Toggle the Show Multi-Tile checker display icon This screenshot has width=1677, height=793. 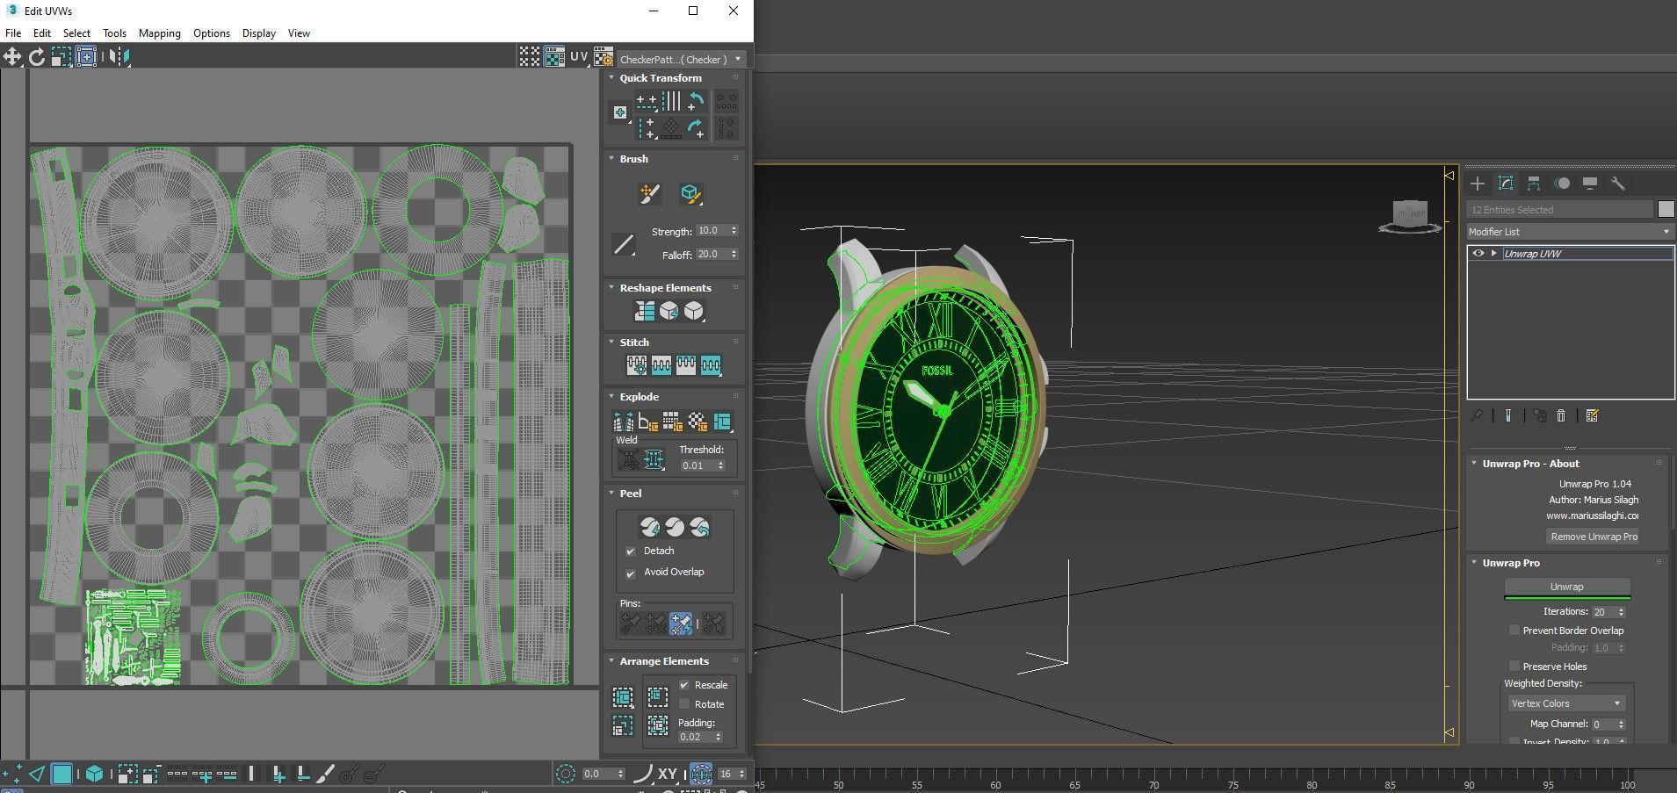click(x=530, y=57)
